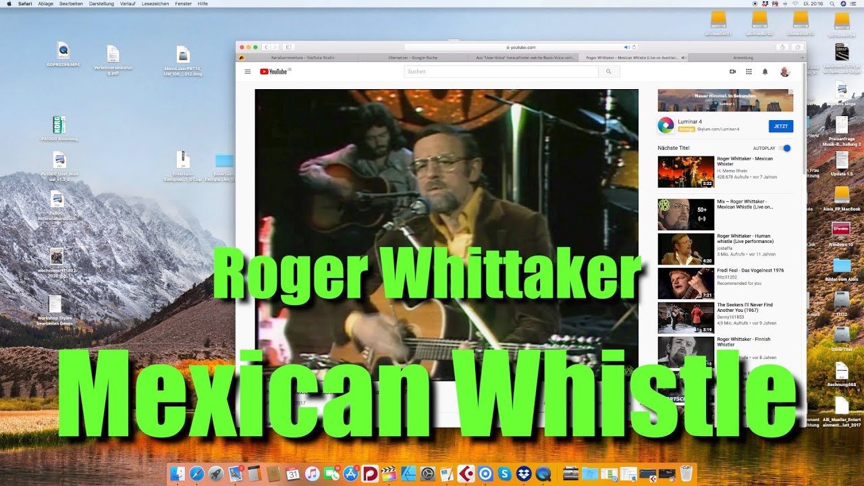Viewport: 864px width, 486px height.
Task: Click Safari share button
Action: coord(783,47)
